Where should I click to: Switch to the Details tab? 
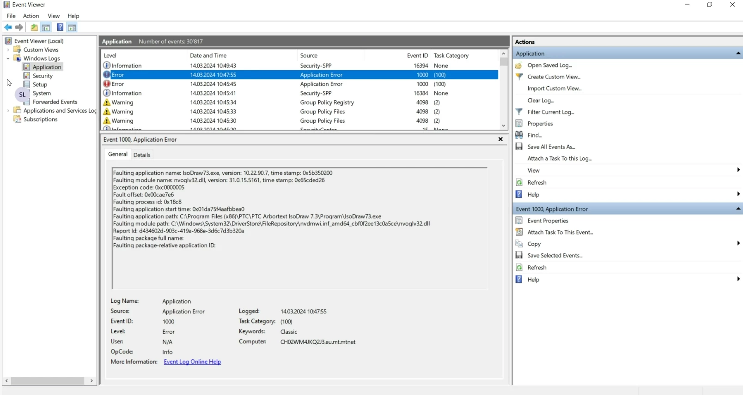142,155
